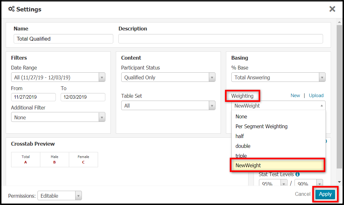Open the Participant Status dropdown
Image resolution: width=344 pixels, height=205 pixels.
tap(168, 77)
